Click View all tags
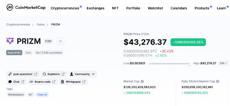 coord(42,95)
